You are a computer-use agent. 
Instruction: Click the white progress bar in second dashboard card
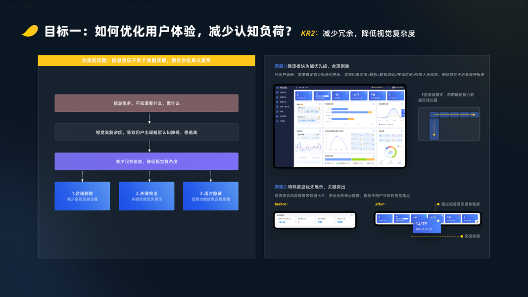pyautogui.click(x=326, y=96)
